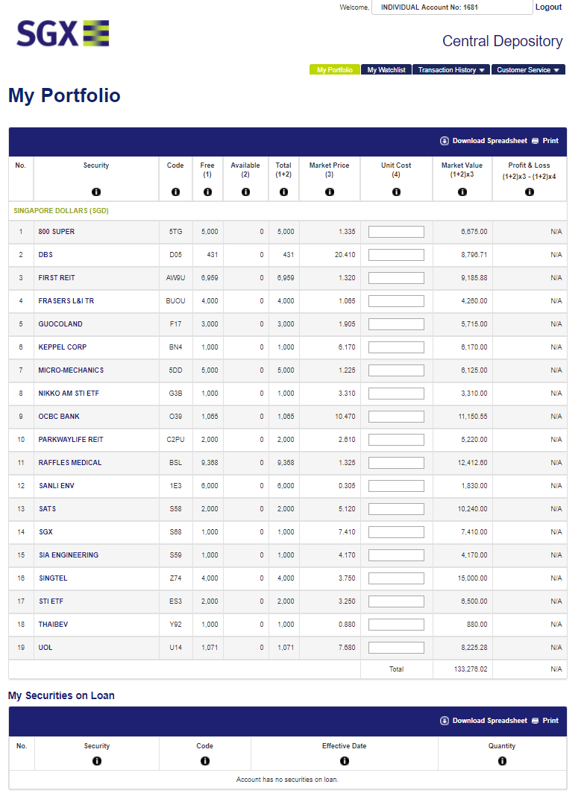
Task: Click download icon in Securities on Loan header
Action: (x=445, y=721)
